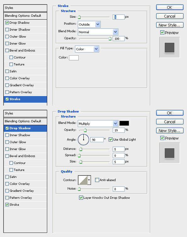Image resolution: width=187 pixels, height=237 pixels.
Task: Enable Inner Shadow in the top styles list
Action: click(7, 29)
